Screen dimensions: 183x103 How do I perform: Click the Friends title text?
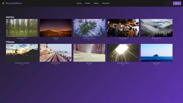coord(55,38)
